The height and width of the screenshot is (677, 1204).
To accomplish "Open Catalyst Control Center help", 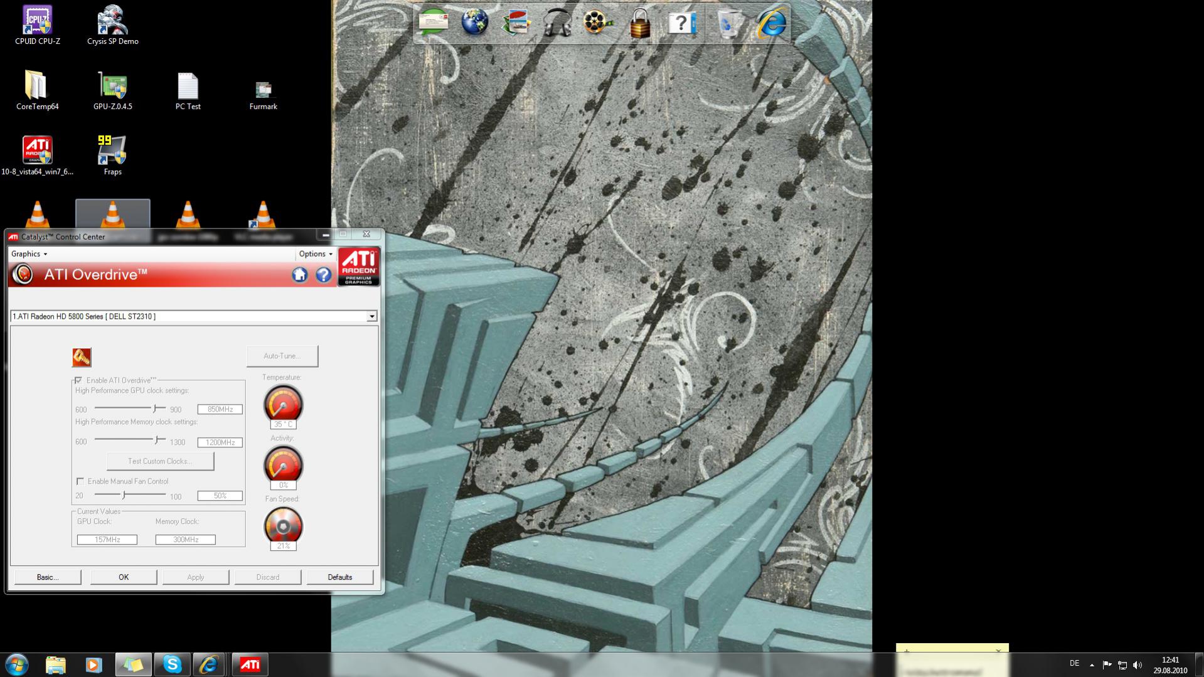I will (x=323, y=275).
